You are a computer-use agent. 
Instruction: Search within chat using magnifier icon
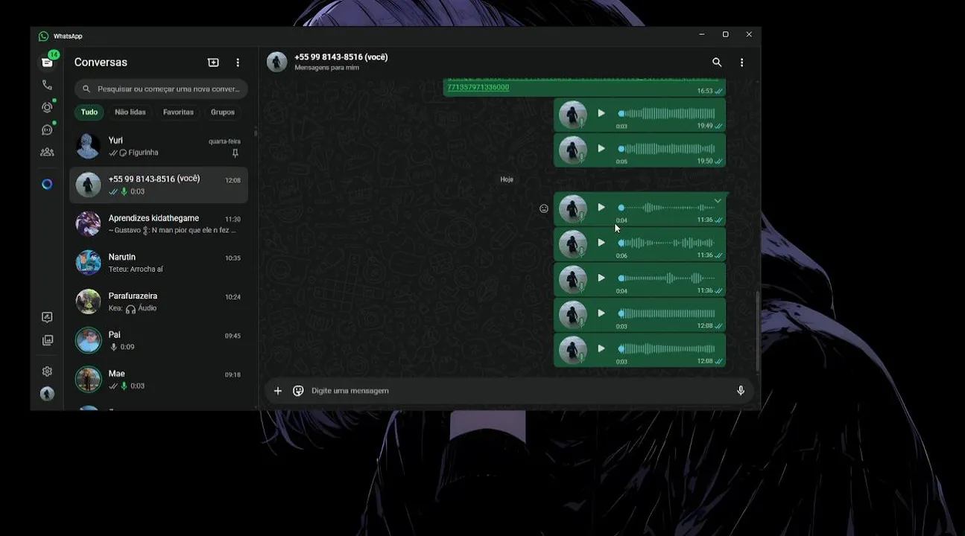click(717, 63)
